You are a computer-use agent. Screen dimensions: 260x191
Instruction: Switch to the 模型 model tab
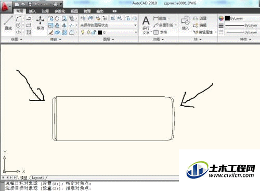[x=24, y=177]
